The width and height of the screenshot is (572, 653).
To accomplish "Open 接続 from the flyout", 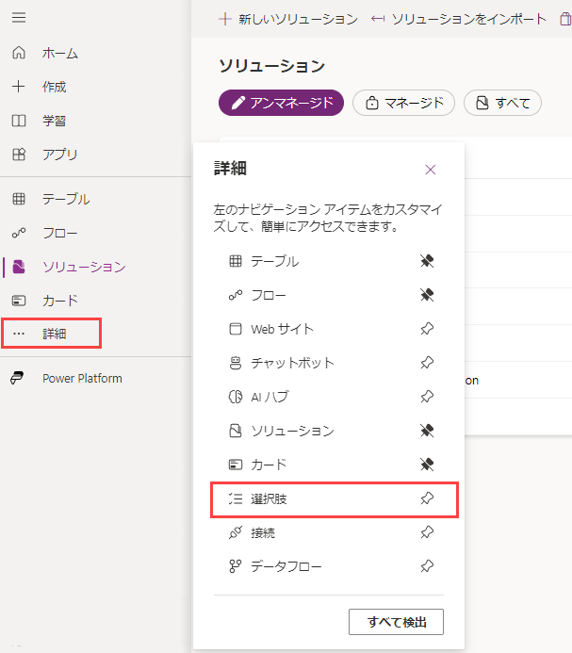I will (263, 532).
